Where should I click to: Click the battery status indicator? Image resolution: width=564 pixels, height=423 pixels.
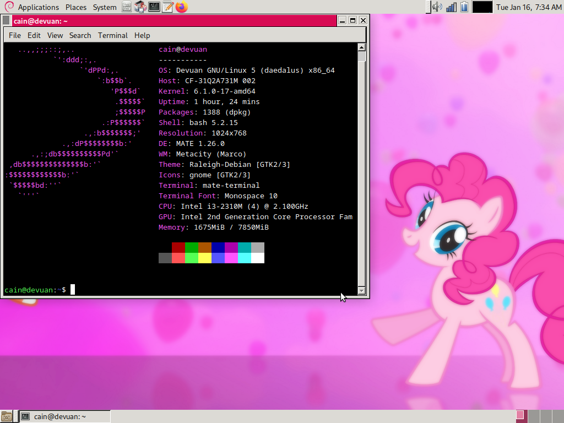pyautogui.click(x=464, y=7)
